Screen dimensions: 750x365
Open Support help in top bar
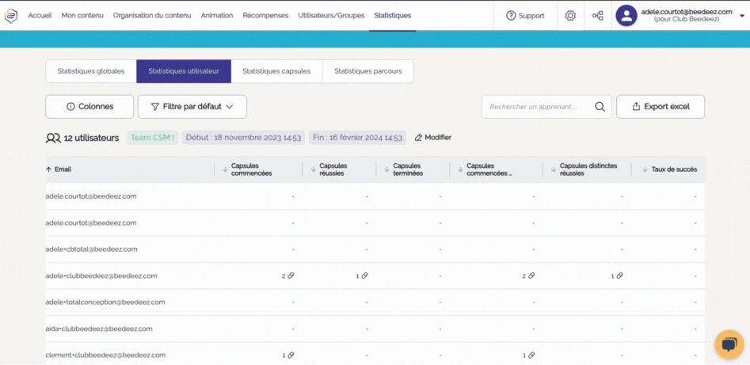525,16
